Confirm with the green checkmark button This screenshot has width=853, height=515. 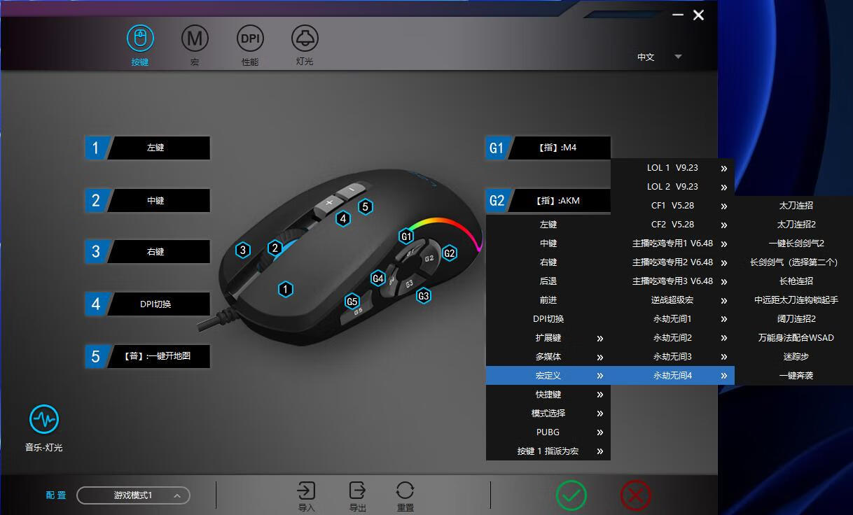coord(571,496)
